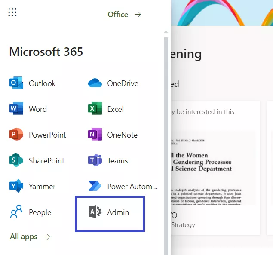Image resolution: width=273 pixels, height=255 pixels.
Task: Click the Yammer label text
Action: tap(42, 187)
